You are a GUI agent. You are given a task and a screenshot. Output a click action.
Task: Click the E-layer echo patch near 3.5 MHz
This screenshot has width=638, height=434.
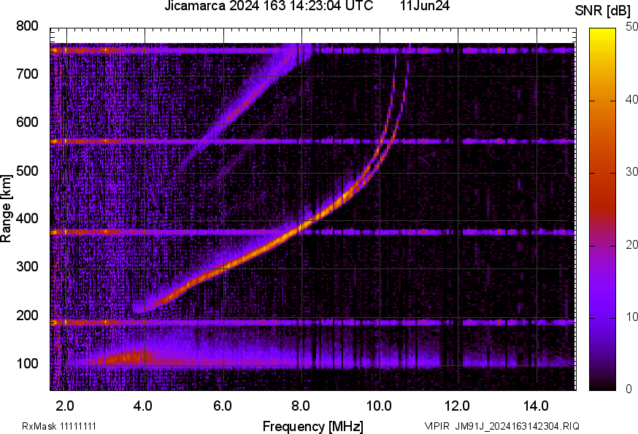[x=126, y=358]
